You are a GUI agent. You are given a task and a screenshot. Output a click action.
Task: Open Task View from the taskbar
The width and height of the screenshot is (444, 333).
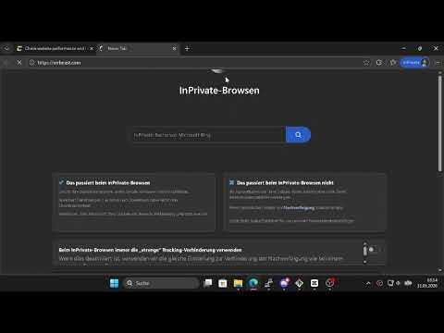tap(208, 283)
